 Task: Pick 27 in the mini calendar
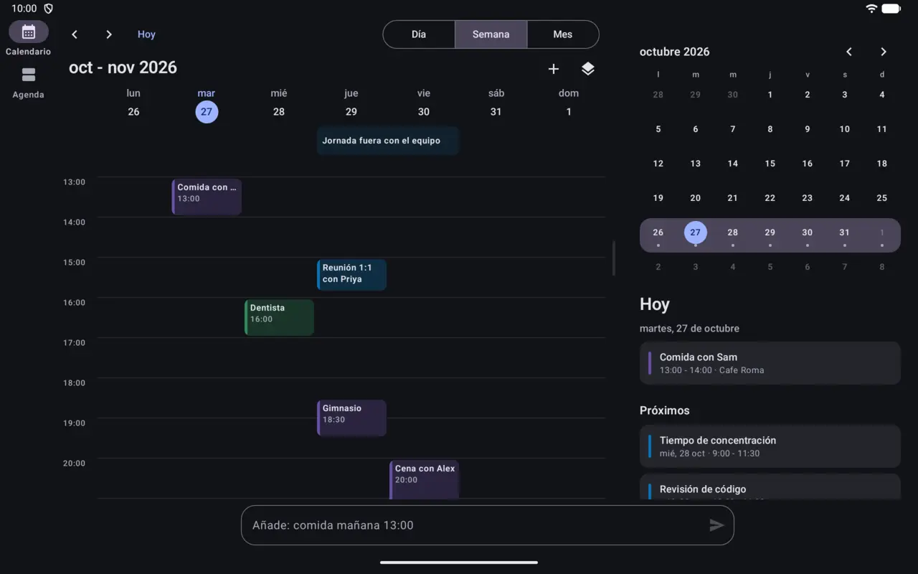click(696, 232)
